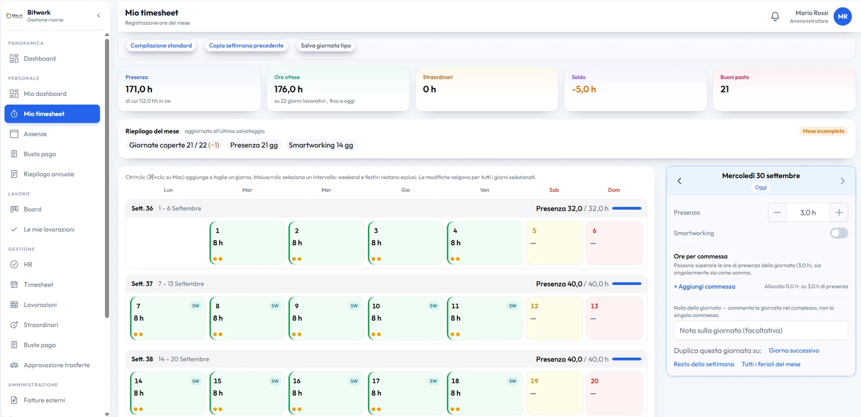Click Salva giornata tipo button
Viewport: 861px width, 417px height.
coord(326,45)
